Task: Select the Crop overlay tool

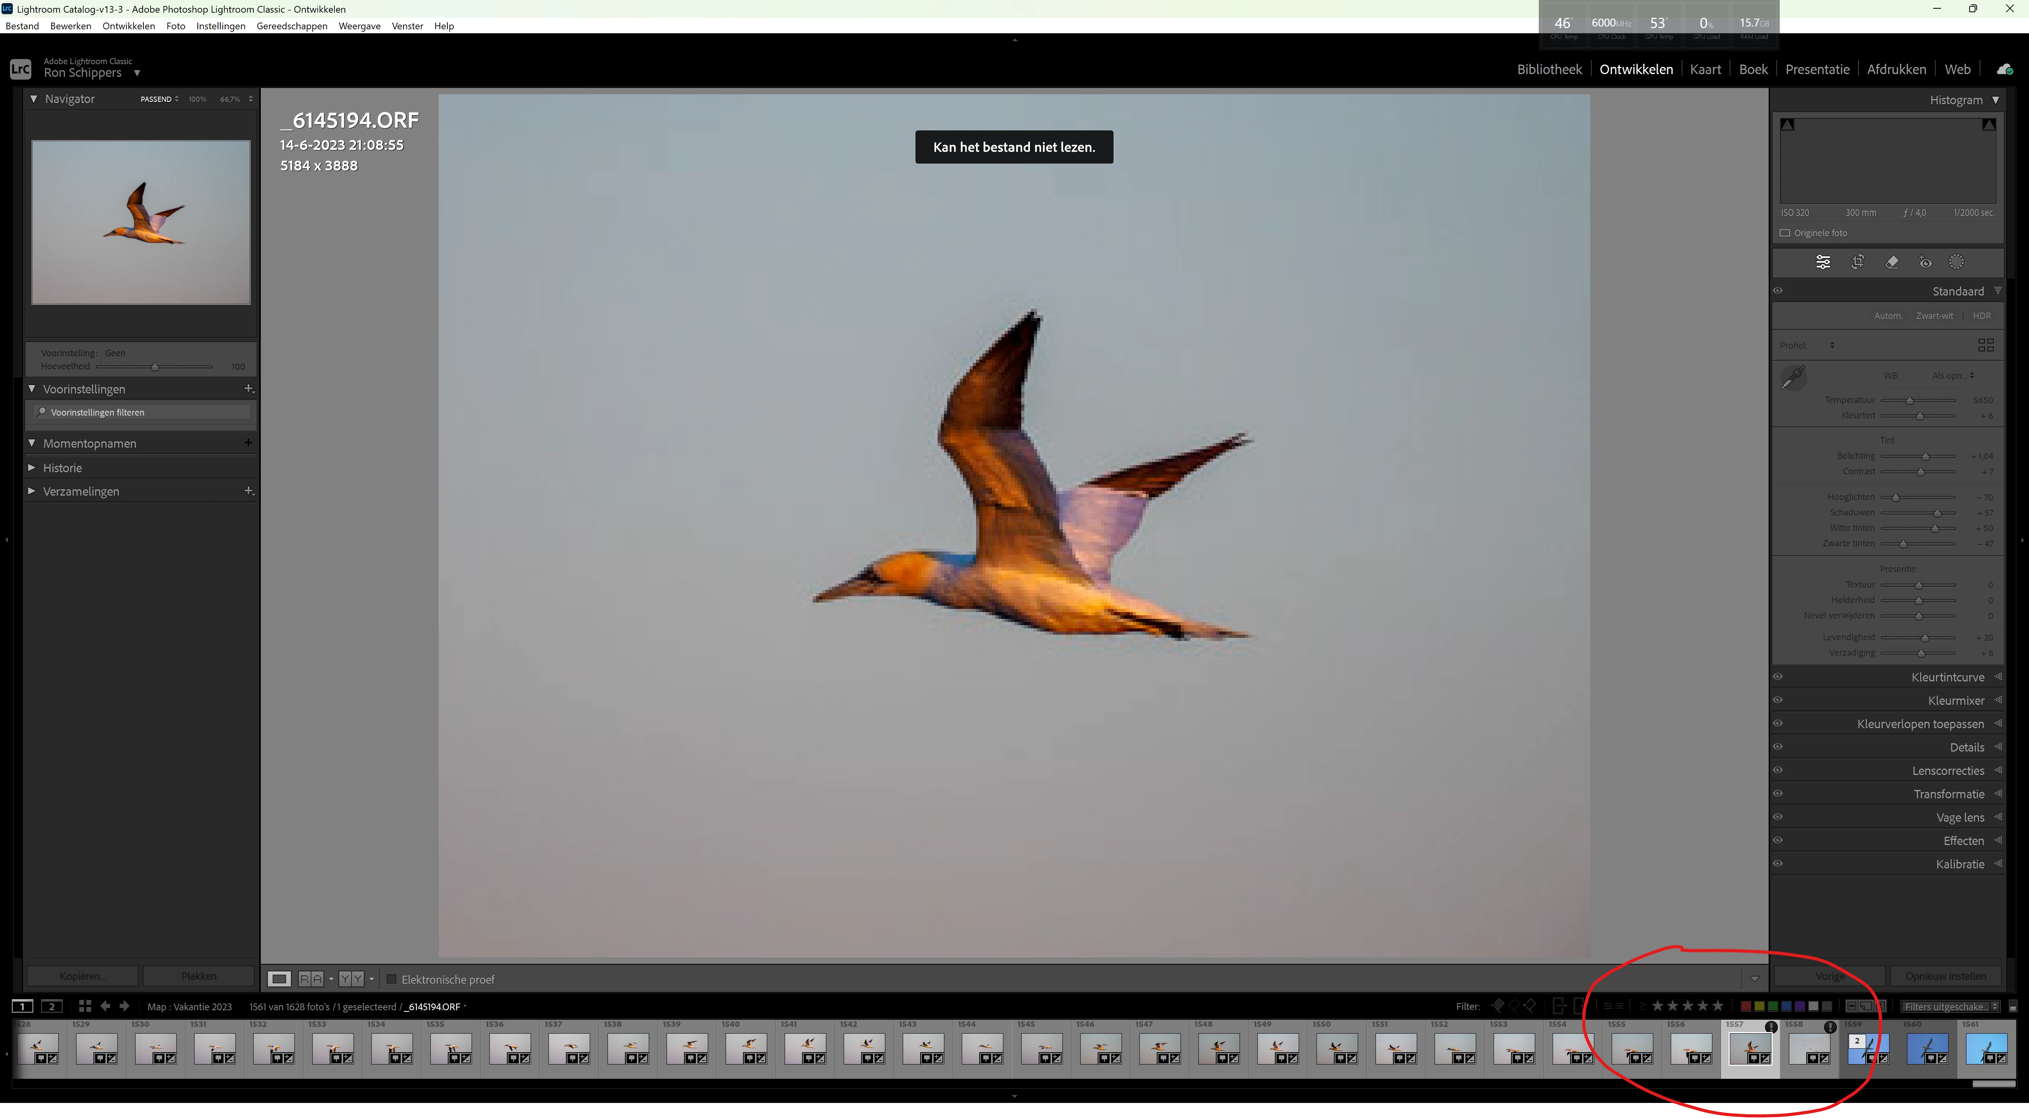Action: pos(1857,262)
